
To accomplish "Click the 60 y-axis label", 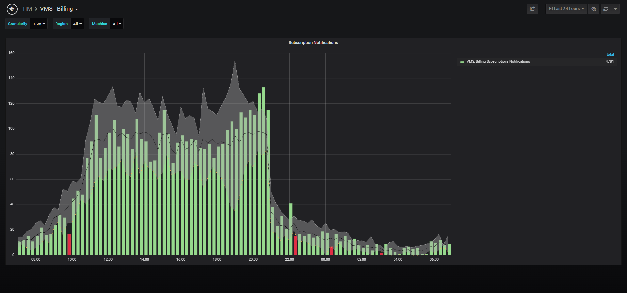I will click(12, 179).
